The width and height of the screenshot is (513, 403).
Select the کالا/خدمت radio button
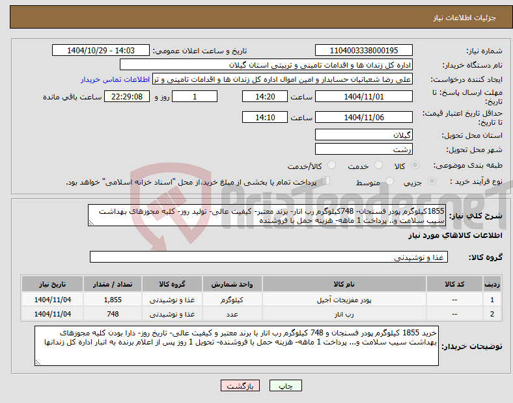pos(331,165)
